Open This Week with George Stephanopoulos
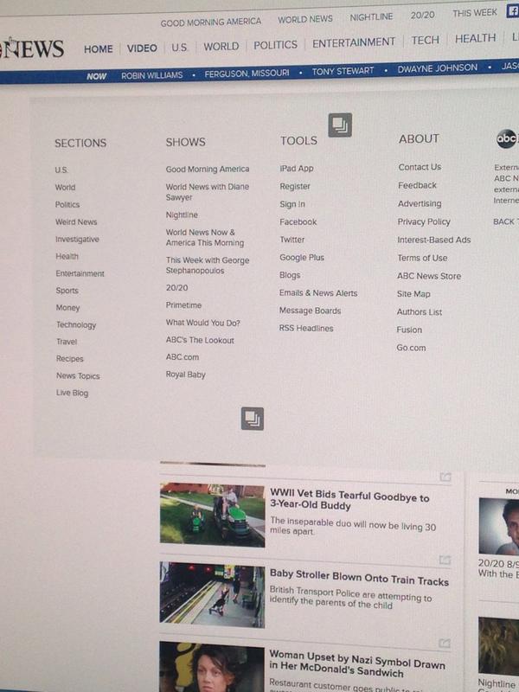This screenshot has width=519, height=692. pyautogui.click(x=208, y=266)
